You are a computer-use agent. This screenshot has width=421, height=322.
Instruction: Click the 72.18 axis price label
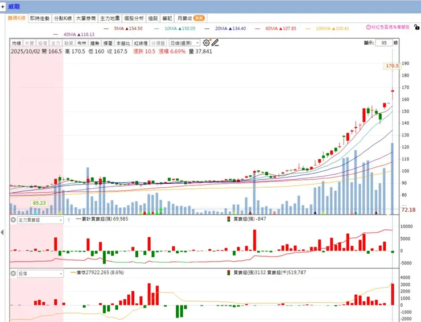tap(408, 210)
